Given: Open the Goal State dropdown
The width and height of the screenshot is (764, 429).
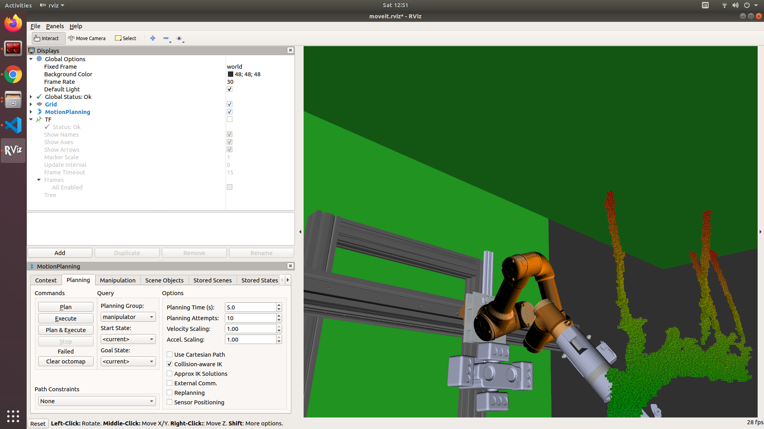Looking at the screenshot, I should coord(128,361).
